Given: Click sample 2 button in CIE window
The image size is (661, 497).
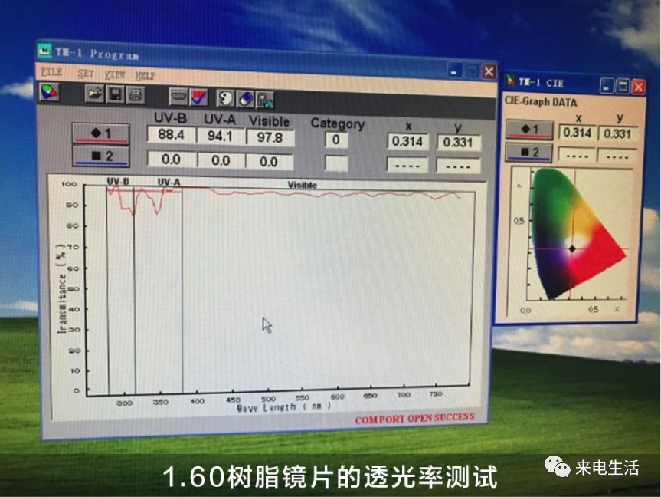Looking at the screenshot, I should point(529,153).
